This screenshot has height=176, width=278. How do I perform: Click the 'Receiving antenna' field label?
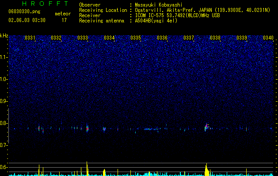102,21
